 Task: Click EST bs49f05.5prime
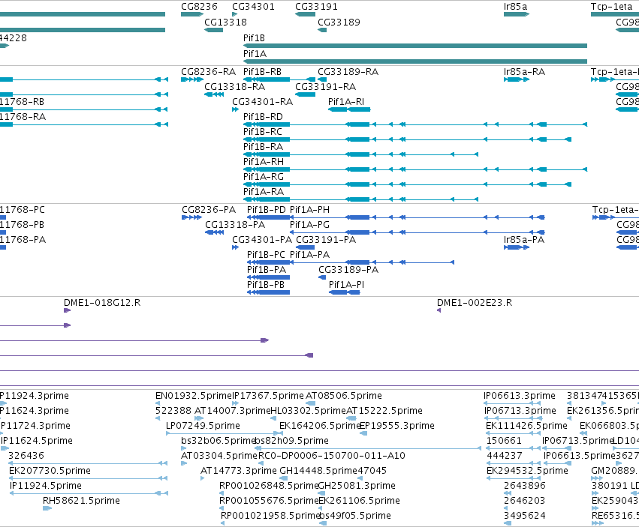354,516
